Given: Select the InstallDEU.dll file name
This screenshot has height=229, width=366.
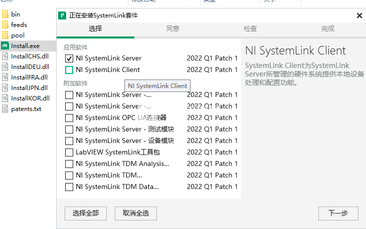Looking at the screenshot, I should coord(30,67).
